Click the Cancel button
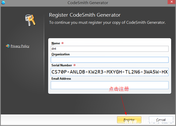The image size is (176, 126). 161,120
